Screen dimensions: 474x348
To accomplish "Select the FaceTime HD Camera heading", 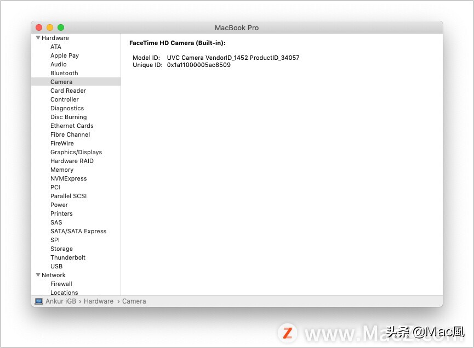I will coord(178,43).
